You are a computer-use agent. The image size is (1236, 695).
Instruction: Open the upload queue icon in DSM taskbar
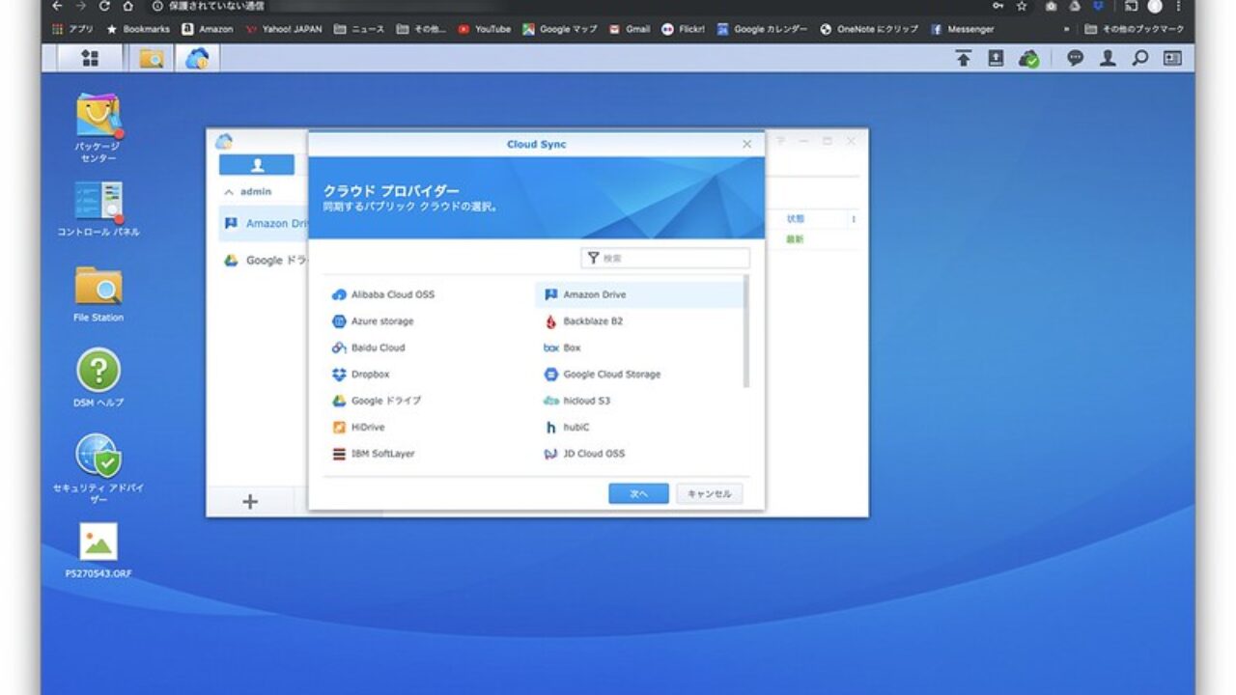click(x=964, y=59)
